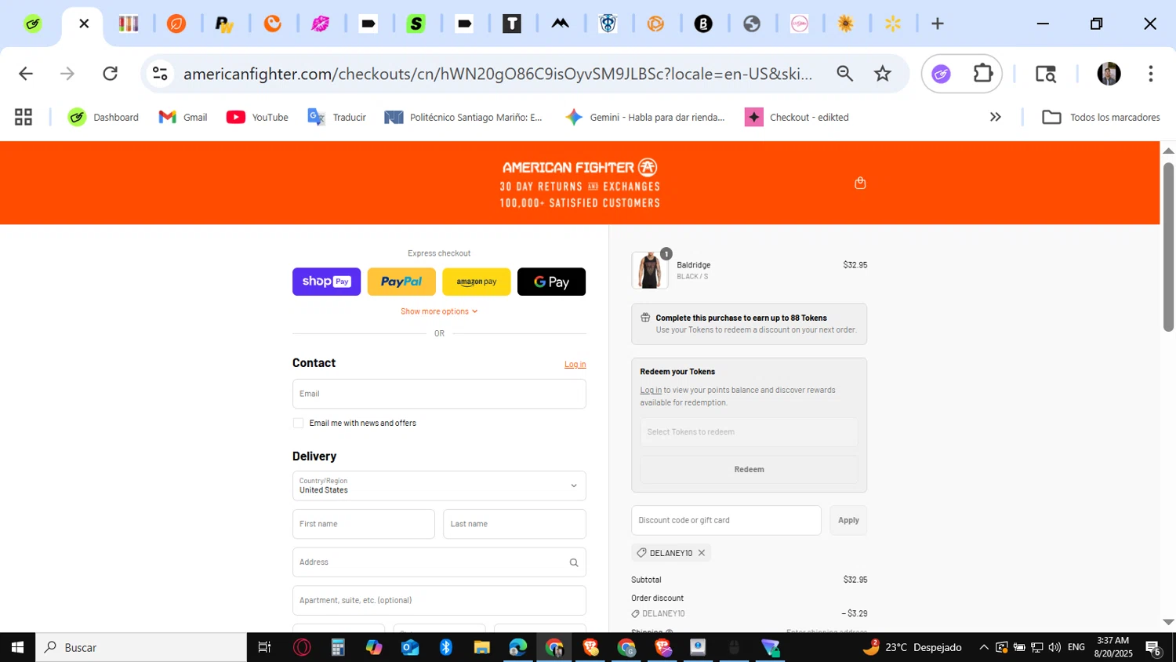Open the Select Tokens to redeem dropdown
The image size is (1176, 662).
point(749,432)
